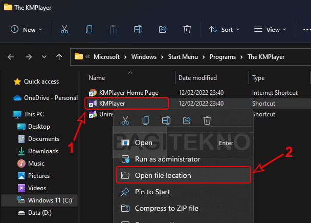Select Windows in the breadcrumb path
Image resolution: width=311 pixels, height=223 pixels.
(x=144, y=57)
